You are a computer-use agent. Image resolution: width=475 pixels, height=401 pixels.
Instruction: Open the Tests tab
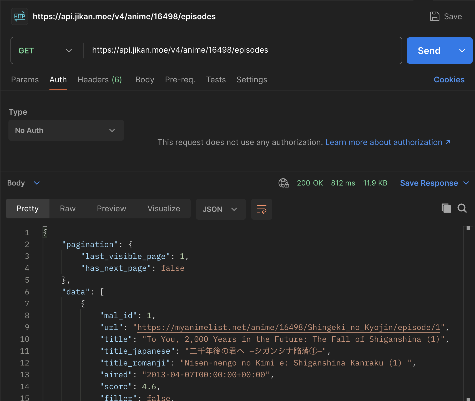(x=216, y=79)
